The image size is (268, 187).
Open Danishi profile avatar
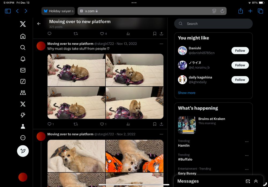(x=182, y=51)
